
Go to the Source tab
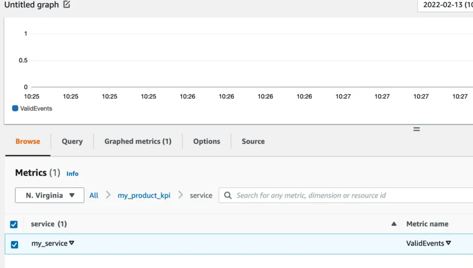[253, 141]
